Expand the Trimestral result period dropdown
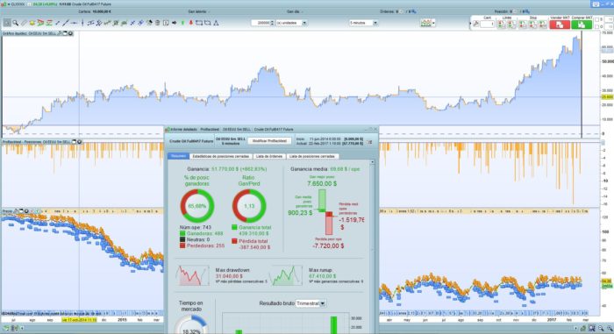 pyautogui.click(x=311, y=303)
